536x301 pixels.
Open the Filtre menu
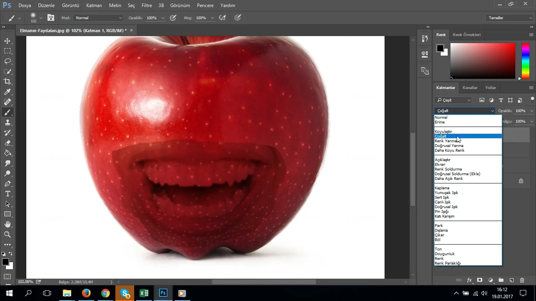(x=147, y=5)
